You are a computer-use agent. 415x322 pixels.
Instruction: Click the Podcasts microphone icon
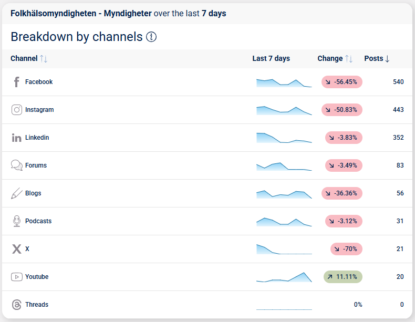pos(17,221)
